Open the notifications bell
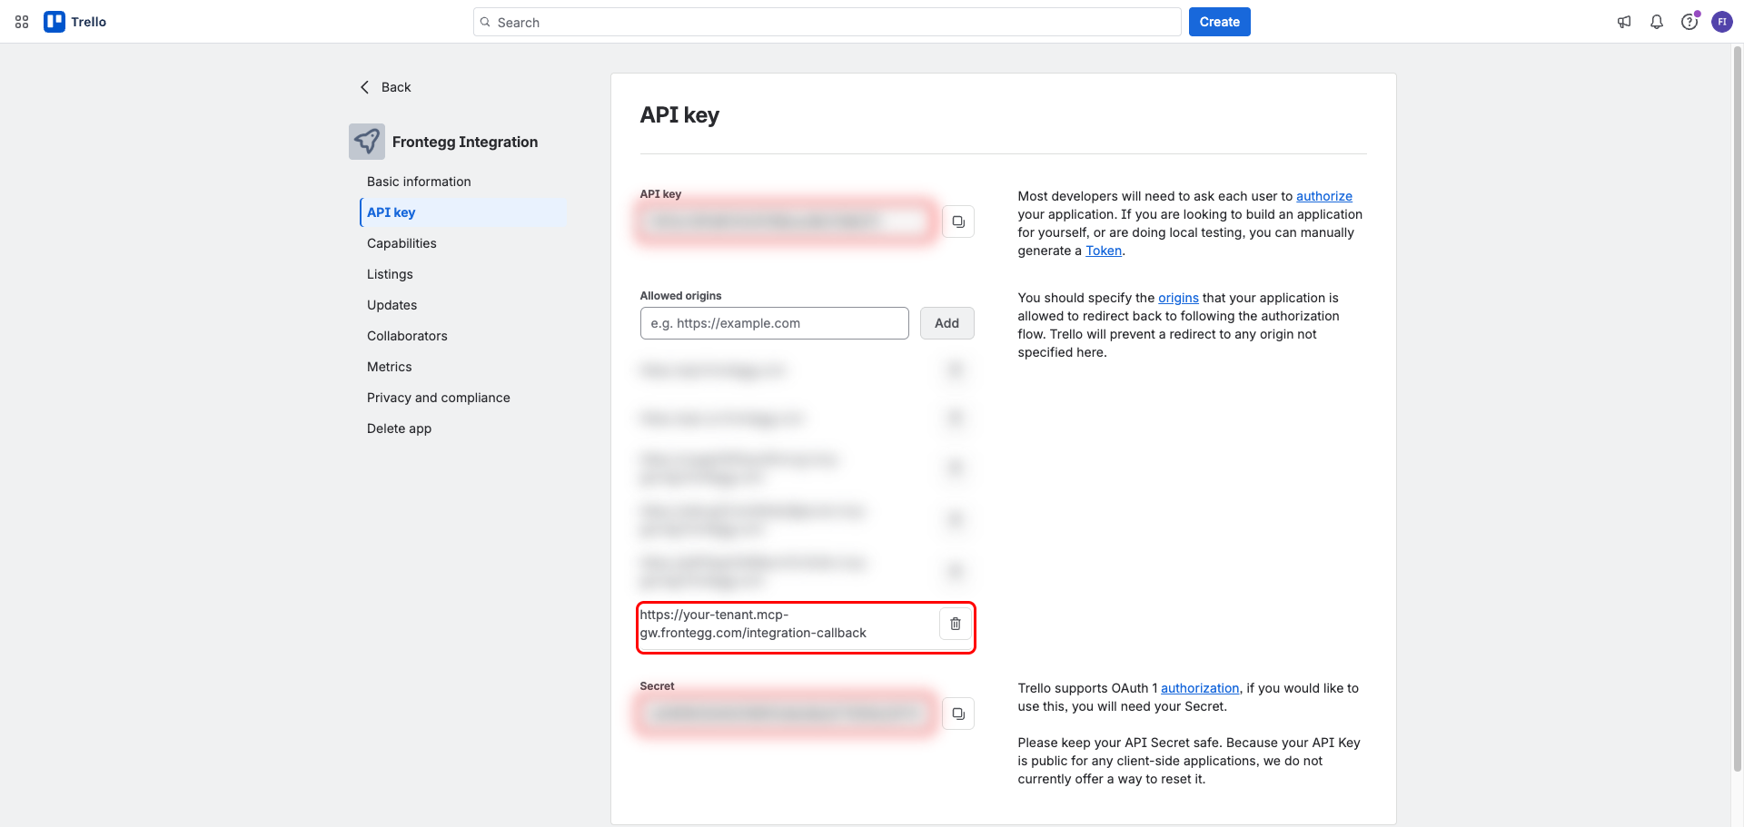1744x827 pixels. (x=1657, y=22)
